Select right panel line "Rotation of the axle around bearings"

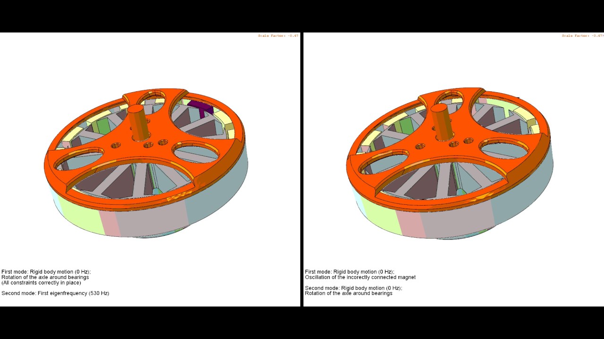349,293
